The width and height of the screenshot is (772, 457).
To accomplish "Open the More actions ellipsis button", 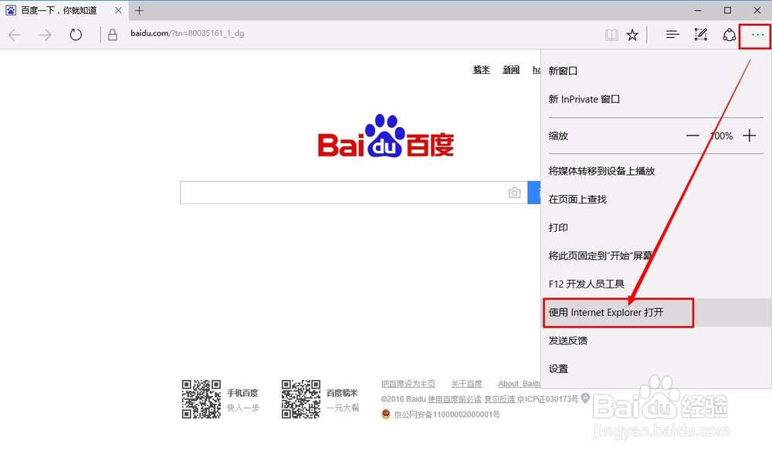I will coord(757,35).
